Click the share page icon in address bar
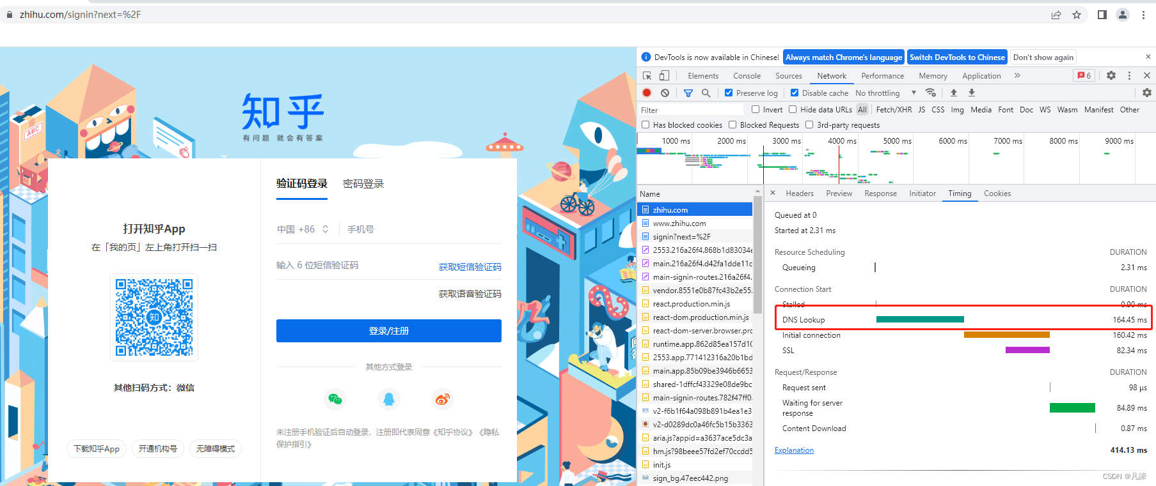Screen dimensions: 1156x486 1056,15
